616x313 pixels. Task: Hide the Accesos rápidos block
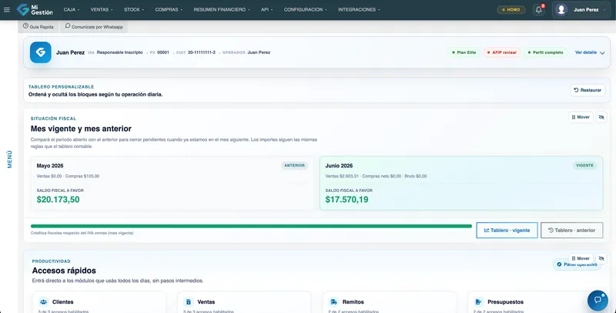(x=601, y=258)
